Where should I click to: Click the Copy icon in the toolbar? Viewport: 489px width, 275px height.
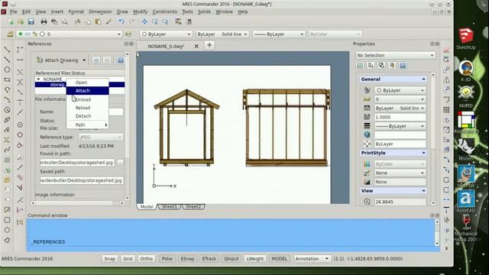coord(88,22)
